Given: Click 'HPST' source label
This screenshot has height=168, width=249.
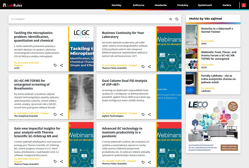Looking at the screenshot, I should click(204, 44).
